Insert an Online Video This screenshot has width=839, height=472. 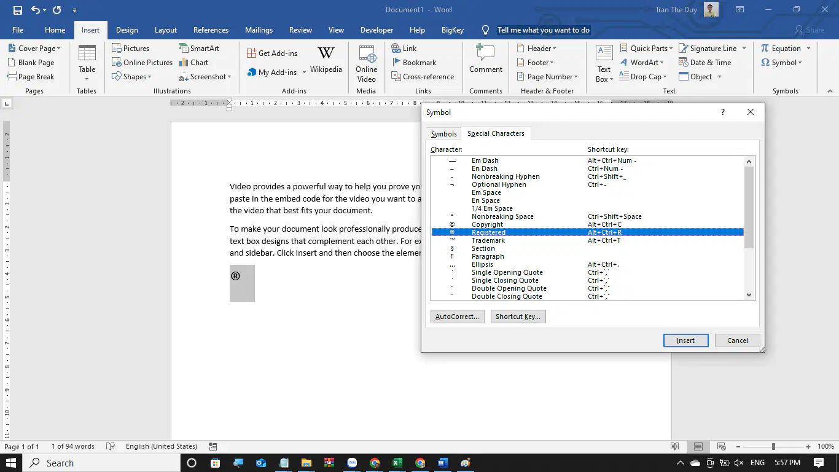pos(367,63)
